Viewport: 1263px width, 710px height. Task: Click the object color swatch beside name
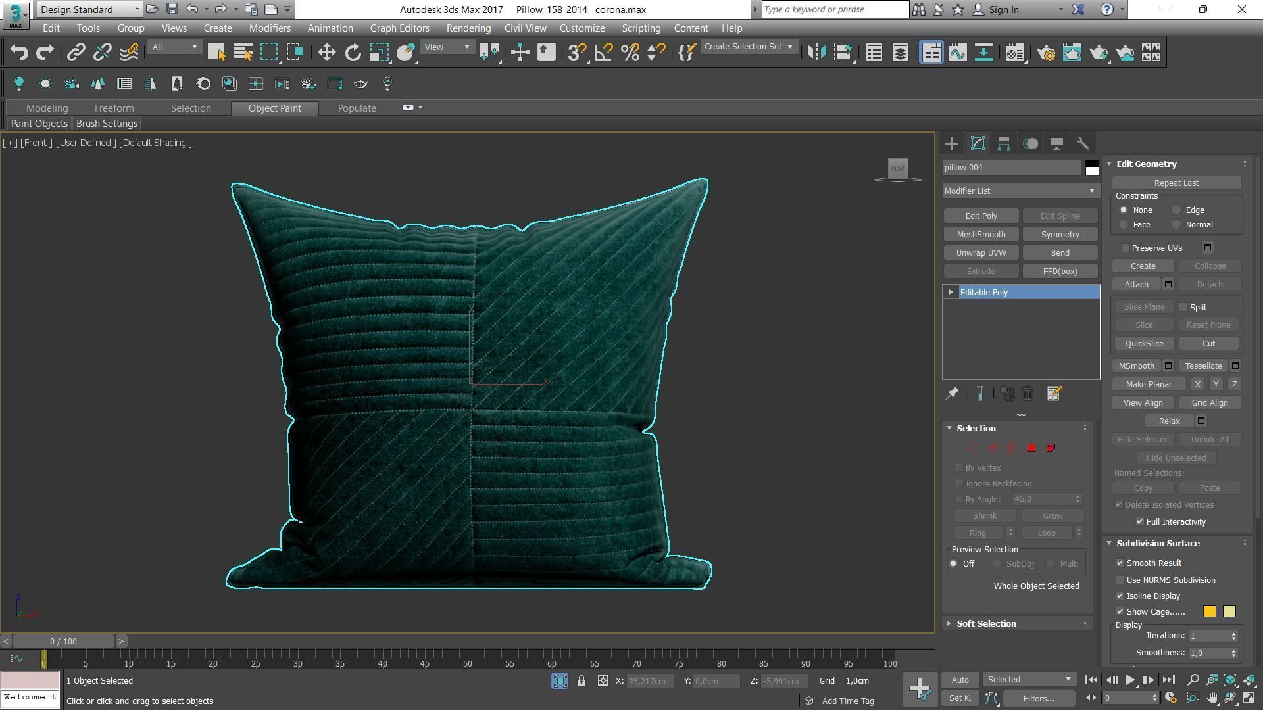pyautogui.click(x=1092, y=168)
